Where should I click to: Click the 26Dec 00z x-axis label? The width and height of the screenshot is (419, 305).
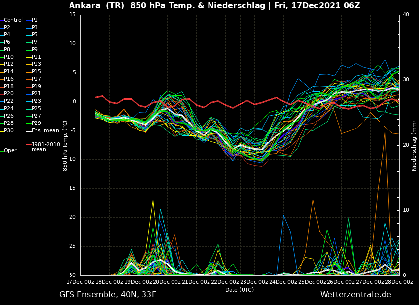(341, 282)
